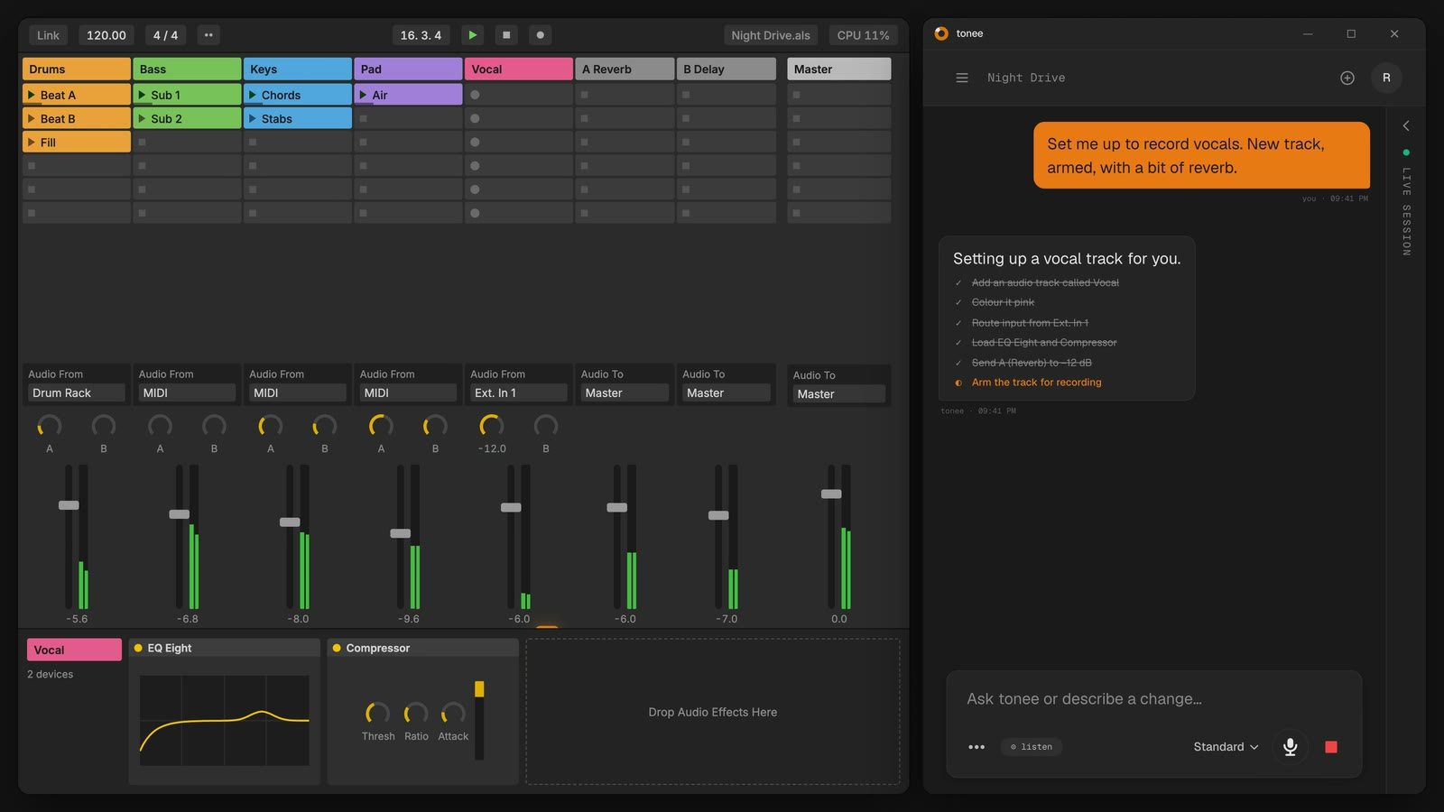Viewport: 1444px width, 812px height.
Task: Toggle the EQ Eight device on/off
Action: 138,648
